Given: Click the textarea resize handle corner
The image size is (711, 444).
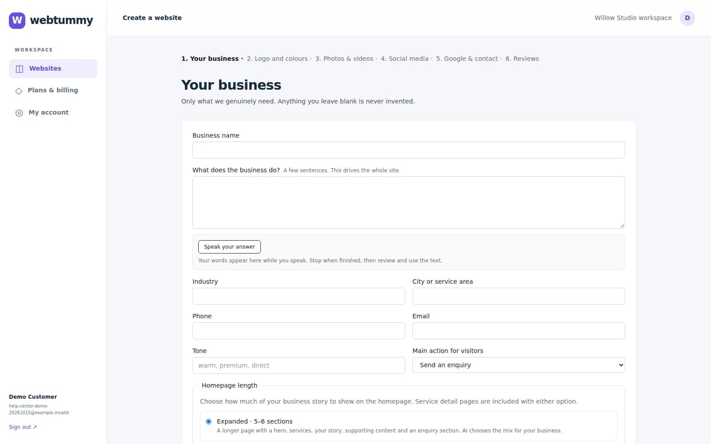Looking at the screenshot, I should pos(622,226).
